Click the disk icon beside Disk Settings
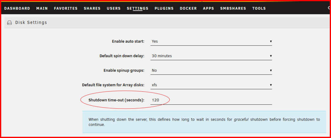Viewport: 331px width, 138px height. (10, 22)
